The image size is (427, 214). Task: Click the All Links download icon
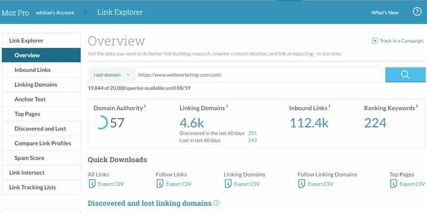point(92,184)
